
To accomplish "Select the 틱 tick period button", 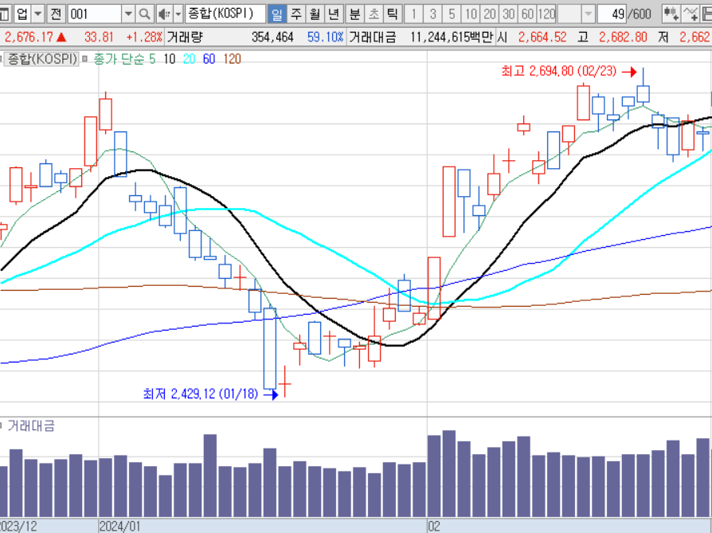I will coord(392,14).
